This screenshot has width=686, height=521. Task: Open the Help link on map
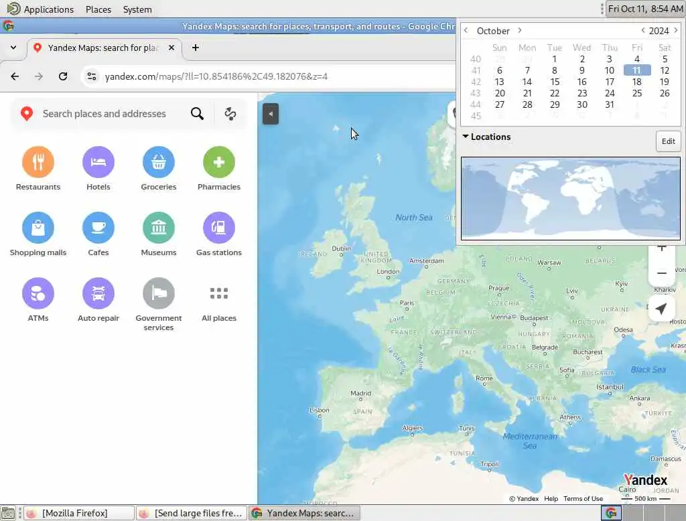(551, 499)
